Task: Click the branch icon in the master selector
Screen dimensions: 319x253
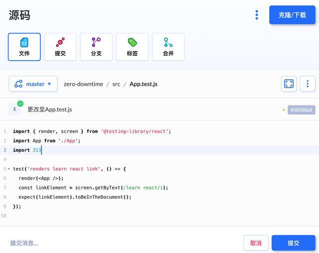Action: coord(18,84)
